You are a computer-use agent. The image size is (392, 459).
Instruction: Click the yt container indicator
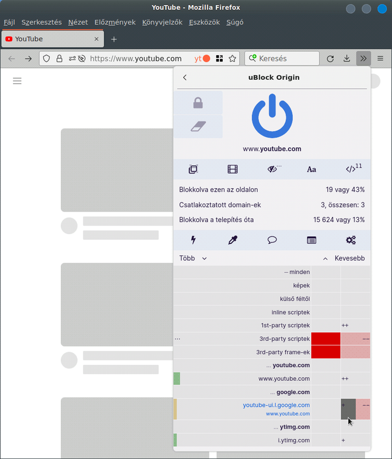(x=202, y=59)
